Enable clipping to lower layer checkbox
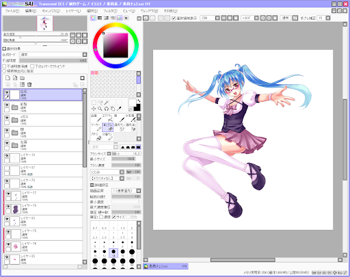 tap(32, 66)
